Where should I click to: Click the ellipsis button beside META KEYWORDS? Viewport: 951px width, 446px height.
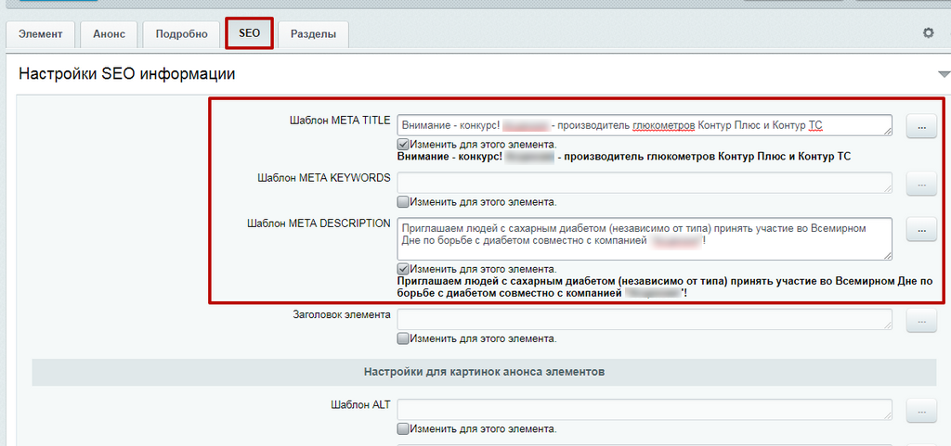point(922,184)
